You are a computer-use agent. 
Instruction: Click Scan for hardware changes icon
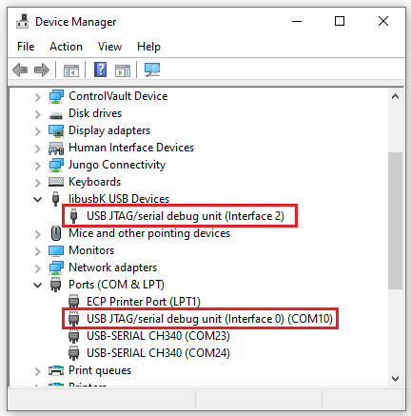coord(152,69)
